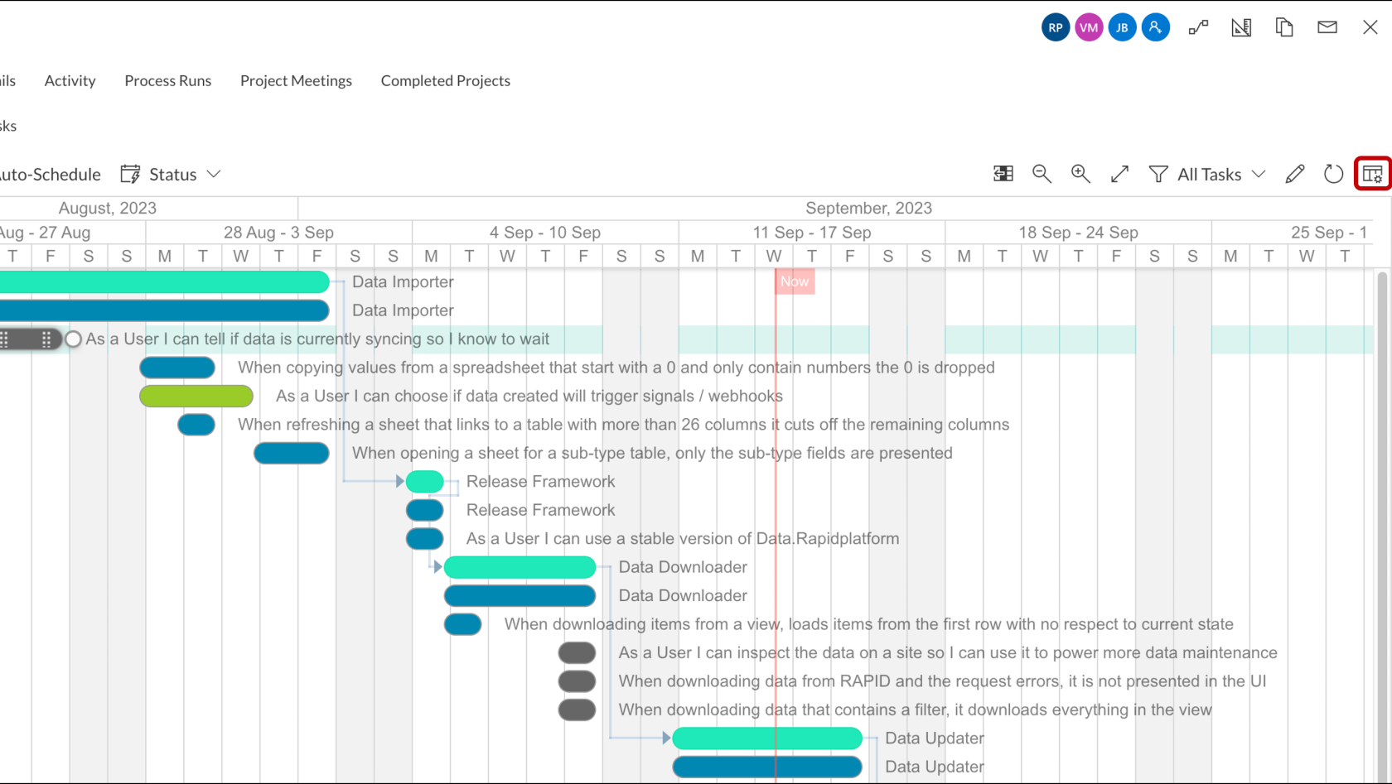Screen dimensions: 1392x784
Task: Click the calendar icon beside Status
Action: [x=130, y=174]
